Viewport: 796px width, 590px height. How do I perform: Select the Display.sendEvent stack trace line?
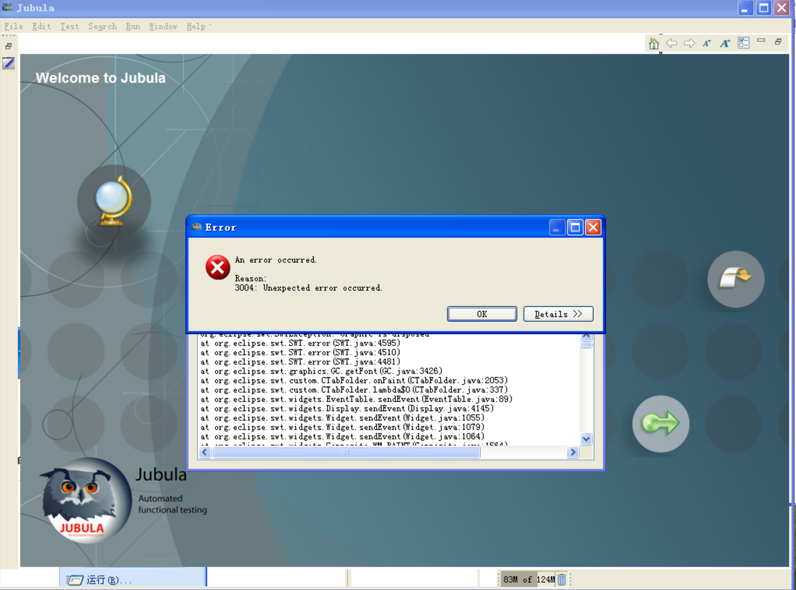tap(347, 409)
